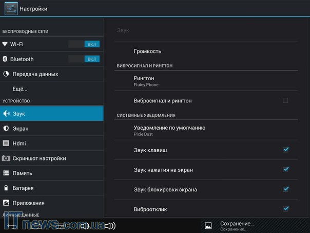Image resolution: width=310 pixels, height=233 pixels.
Task: Open Скриншот настройки with camera icon
Action: [x=39, y=158]
